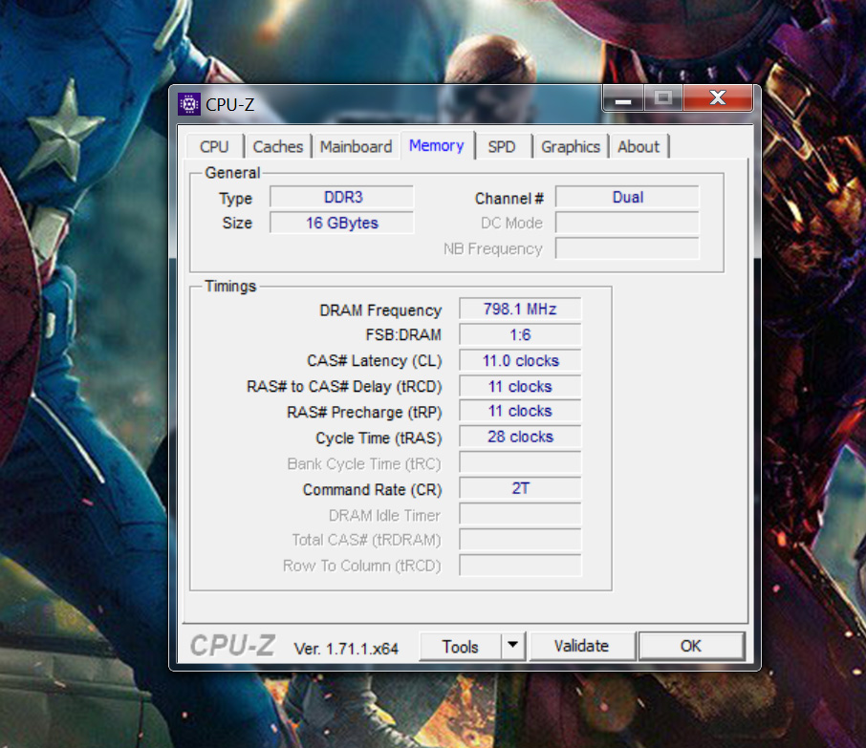The image size is (866, 748).
Task: Click the greyed Bank Cycle Time (tRC) label
Action: click(364, 463)
